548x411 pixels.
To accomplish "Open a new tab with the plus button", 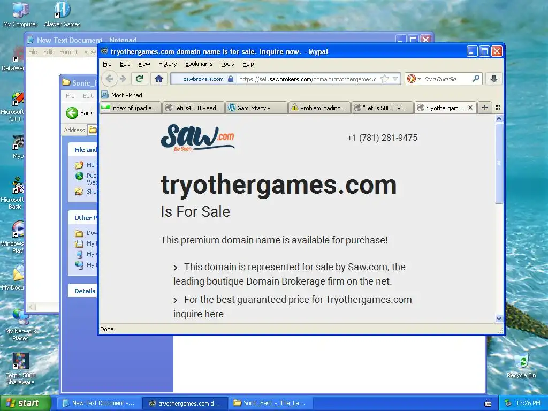I will (485, 108).
